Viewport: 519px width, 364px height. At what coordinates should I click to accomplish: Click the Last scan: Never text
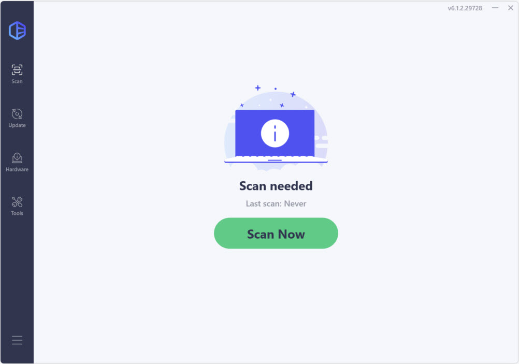(x=276, y=204)
